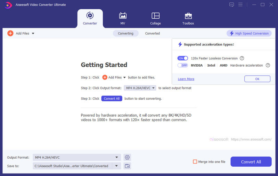The width and height of the screenshot is (278, 176).
Task: Click the lightning bolt in acceleration panel header
Action: (x=180, y=44)
